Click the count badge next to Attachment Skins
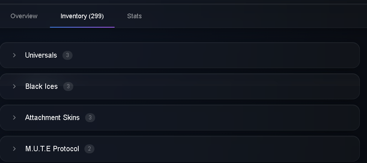367x163 pixels. (90, 117)
